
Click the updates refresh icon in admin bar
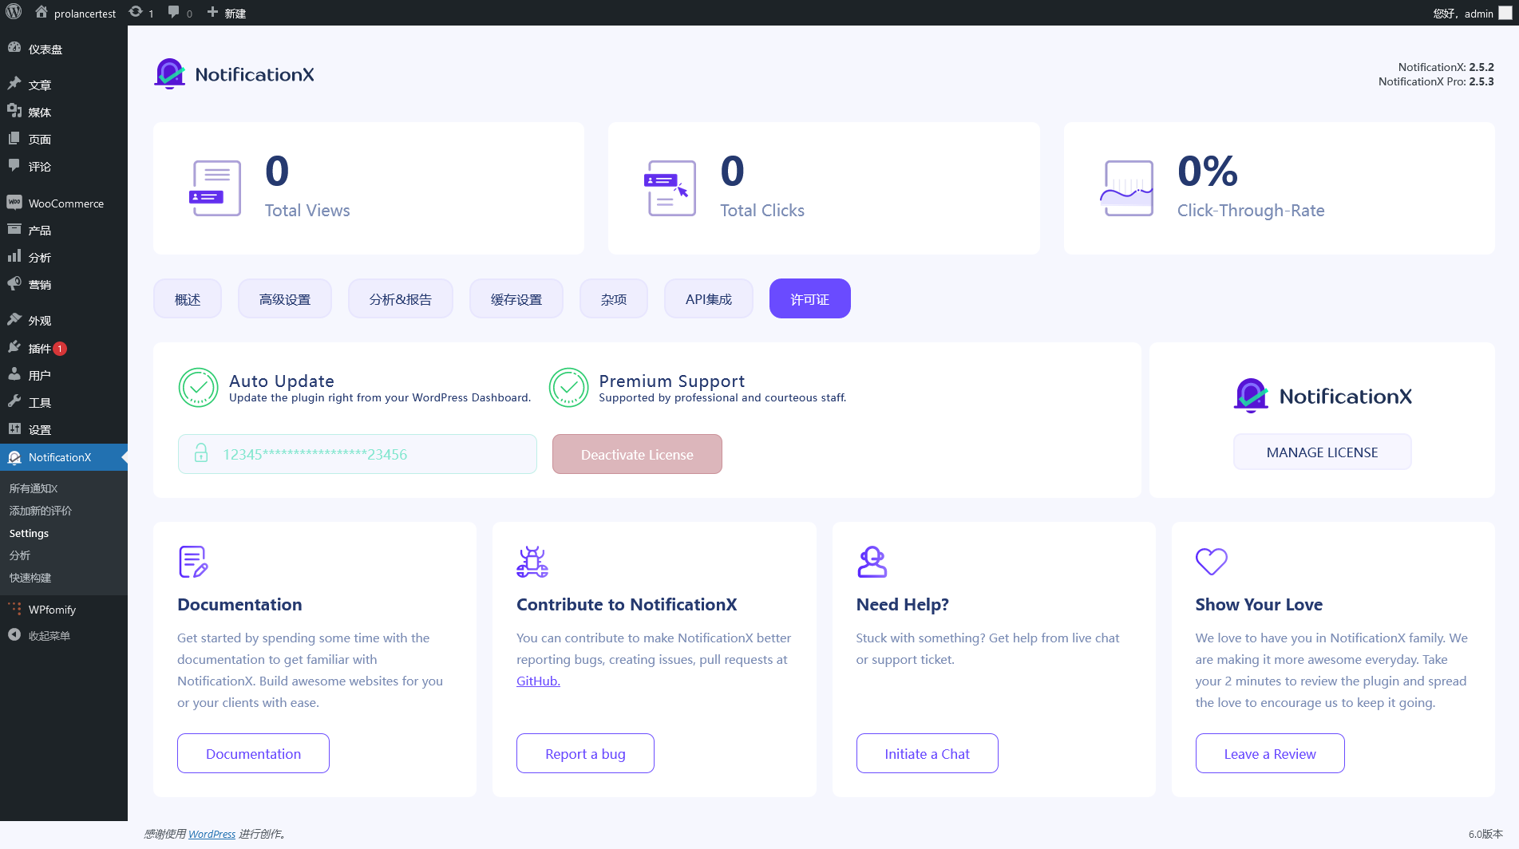pyautogui.click(x=136, y=13)
